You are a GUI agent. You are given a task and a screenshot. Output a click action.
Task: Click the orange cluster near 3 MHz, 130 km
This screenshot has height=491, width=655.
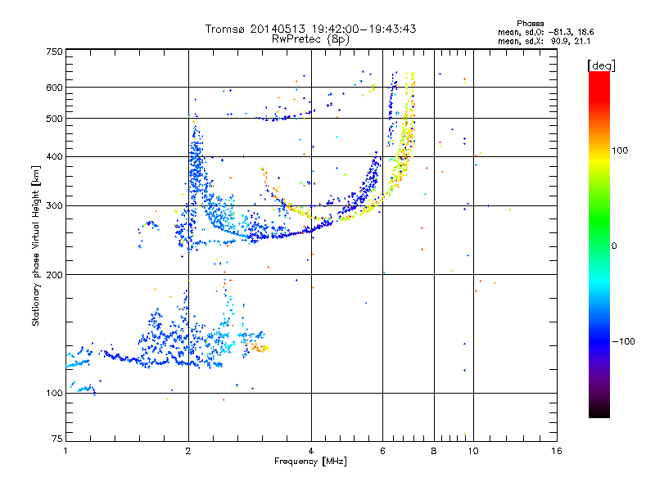click(260, 347)
